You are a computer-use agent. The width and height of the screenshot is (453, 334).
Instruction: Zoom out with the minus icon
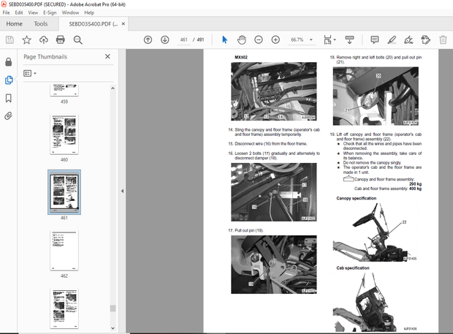(259, 39)
